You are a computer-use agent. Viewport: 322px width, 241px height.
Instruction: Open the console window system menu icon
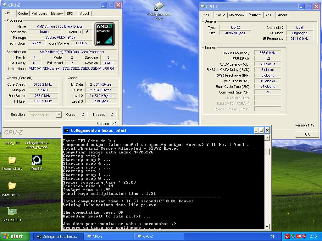66,130
